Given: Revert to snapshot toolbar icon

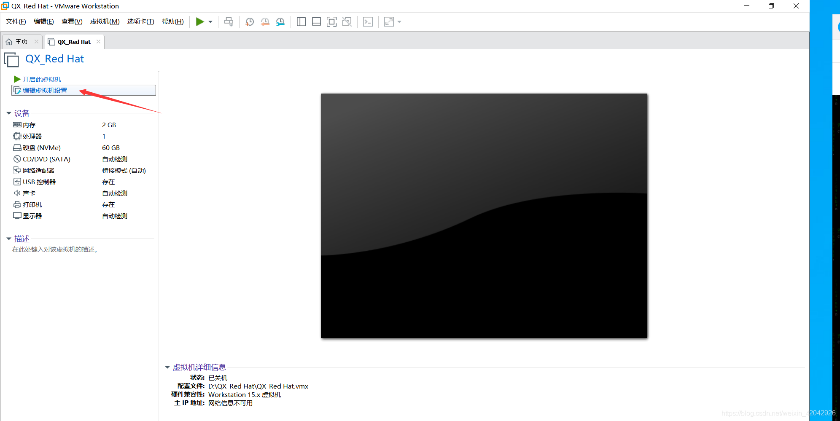Looking at the screenshot, I should pyautogui.click(x=265, y=22).
